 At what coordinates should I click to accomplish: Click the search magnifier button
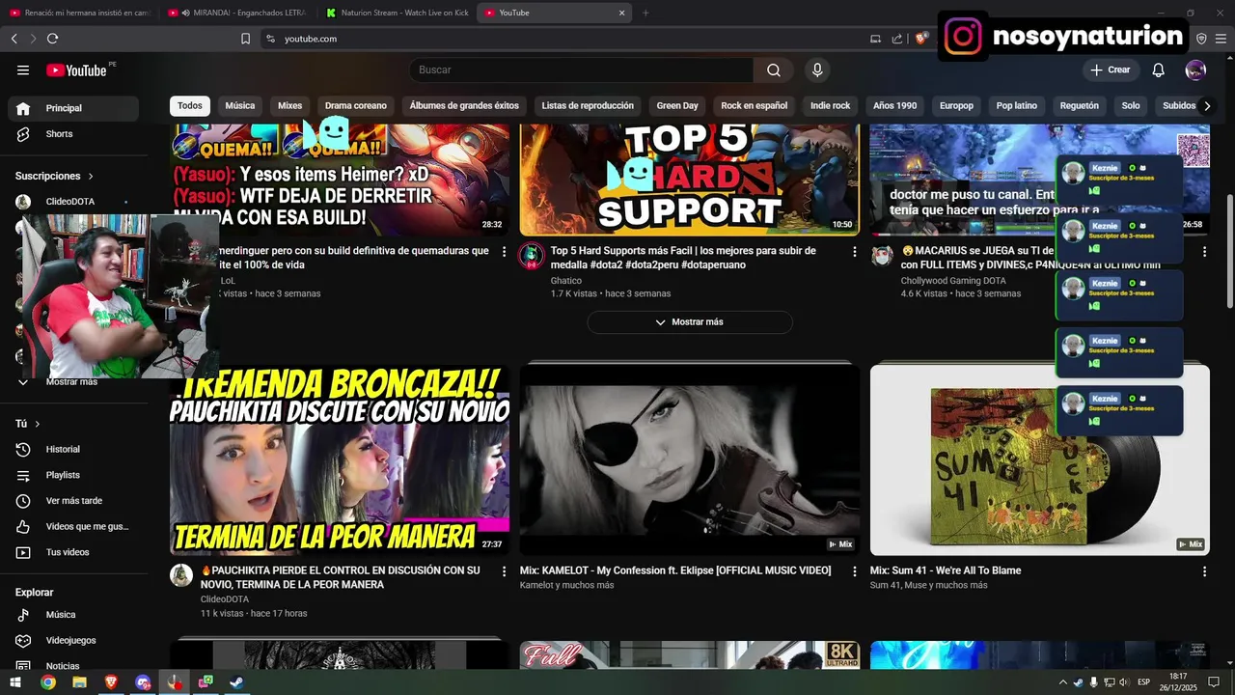click(x=774, y=69)
